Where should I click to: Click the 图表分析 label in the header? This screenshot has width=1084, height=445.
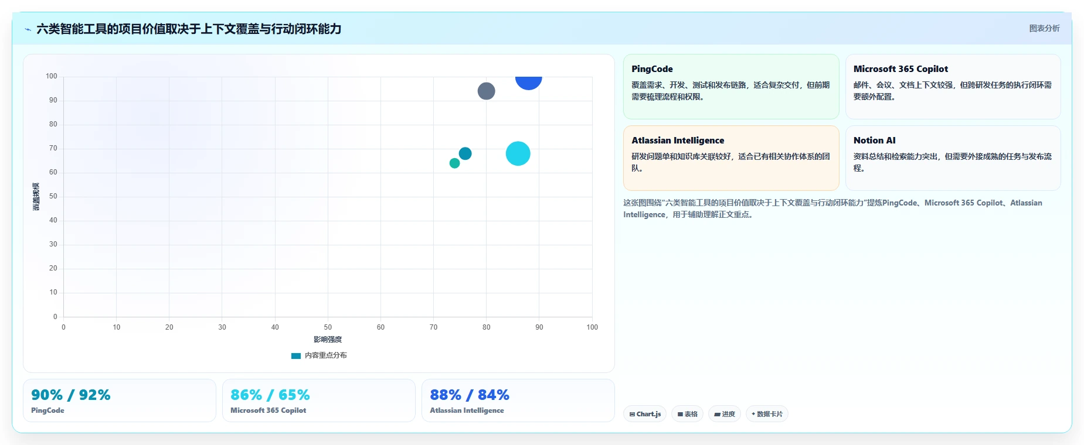pos(1044,28)
